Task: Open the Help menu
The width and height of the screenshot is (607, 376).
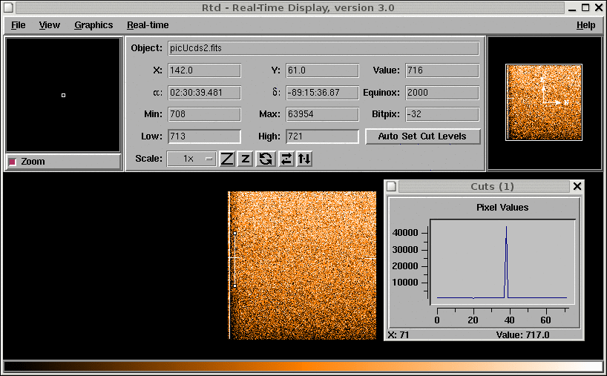Action: 585,25
